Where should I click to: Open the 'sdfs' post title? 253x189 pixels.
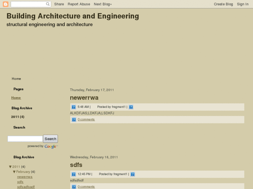(76, 165)
